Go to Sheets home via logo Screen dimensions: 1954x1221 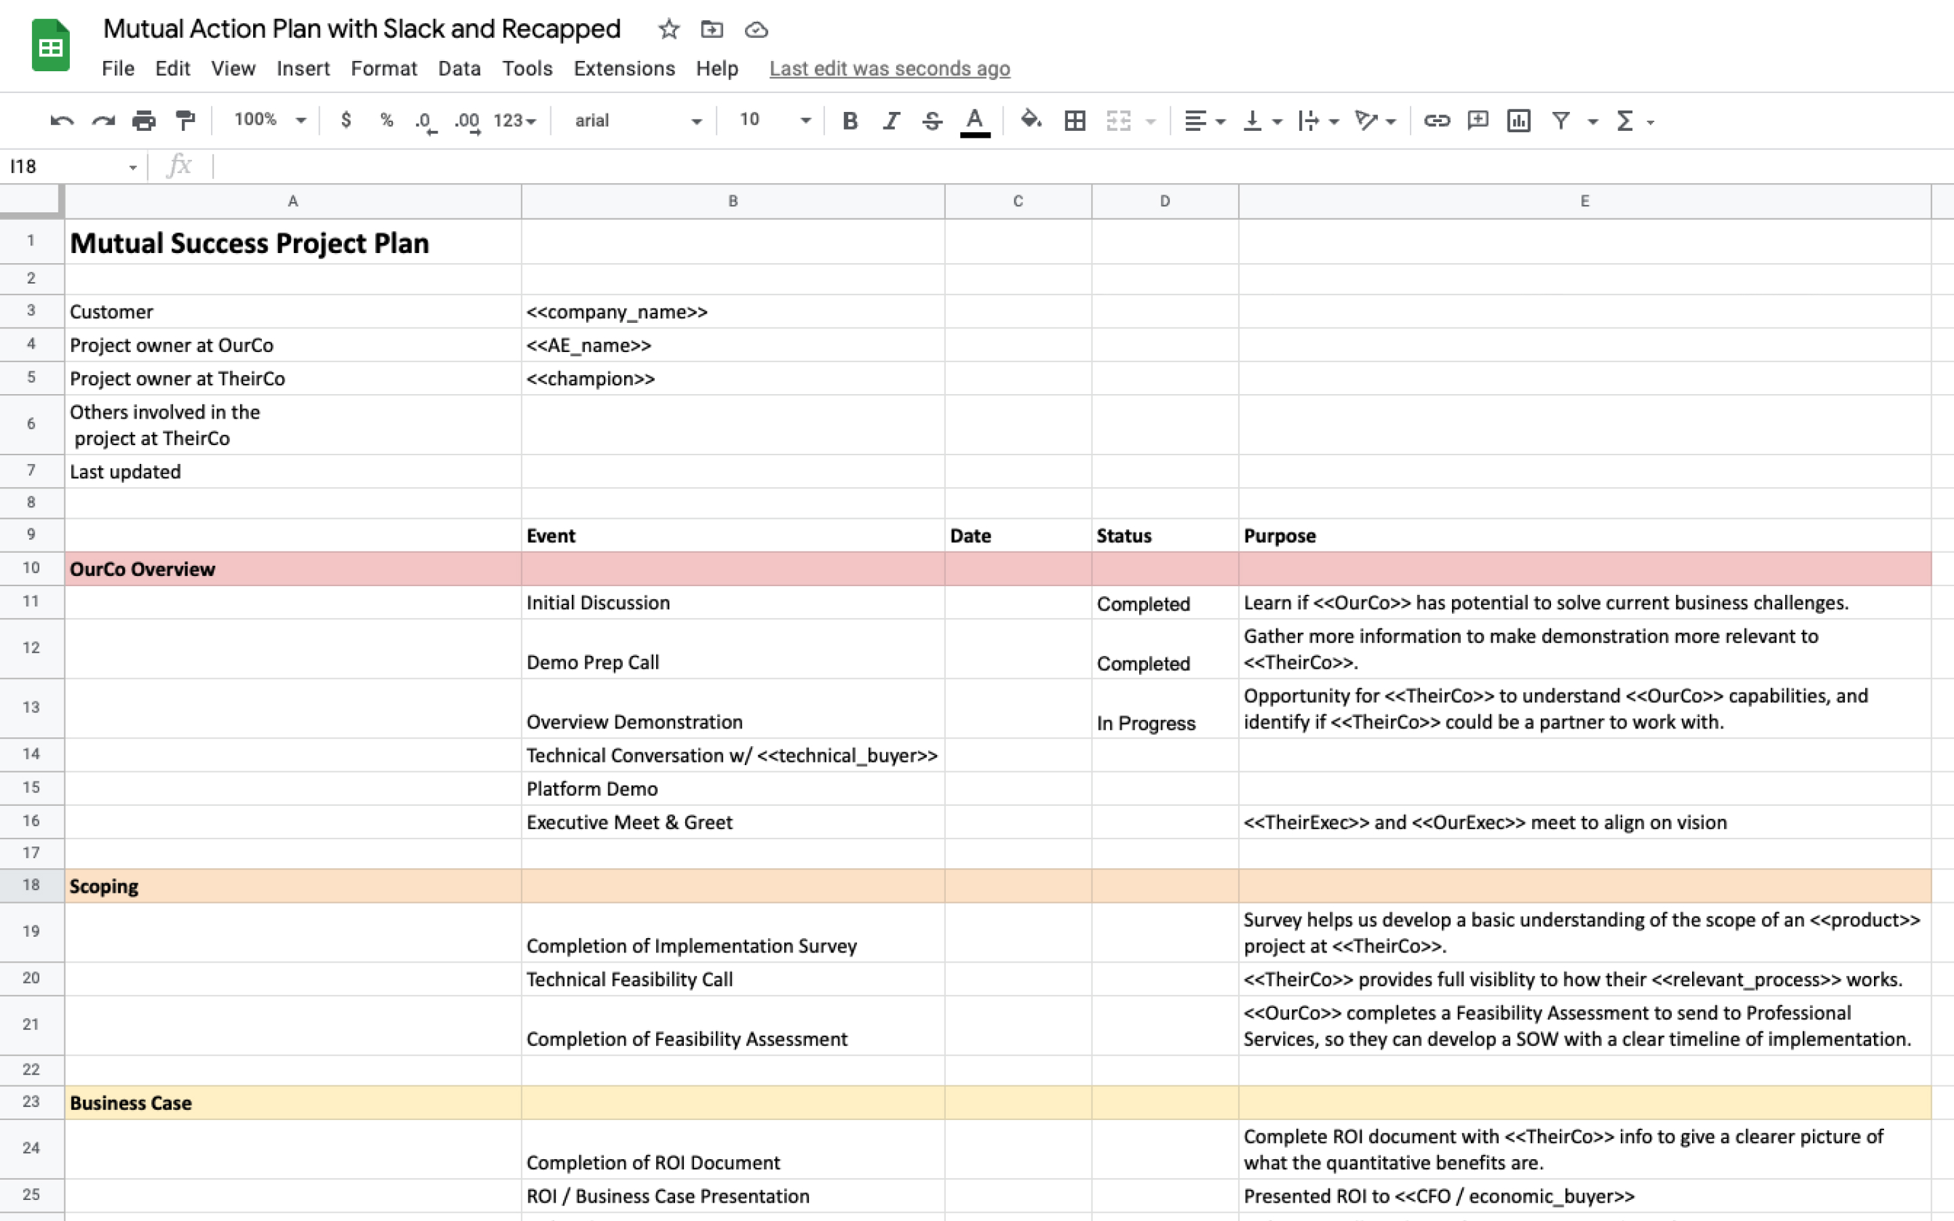[x=50, y=45]
